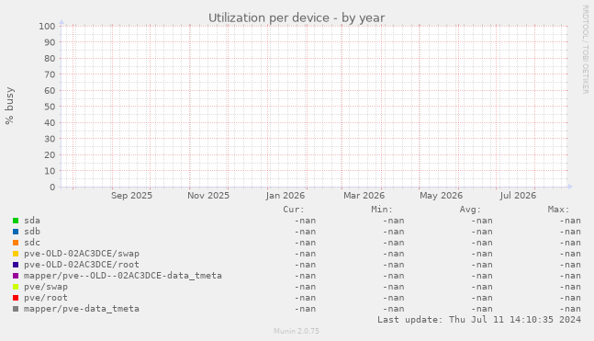Click the mapper/pve--OLD--02AC3DCE-data_tmeta label

tap(123, 276)
